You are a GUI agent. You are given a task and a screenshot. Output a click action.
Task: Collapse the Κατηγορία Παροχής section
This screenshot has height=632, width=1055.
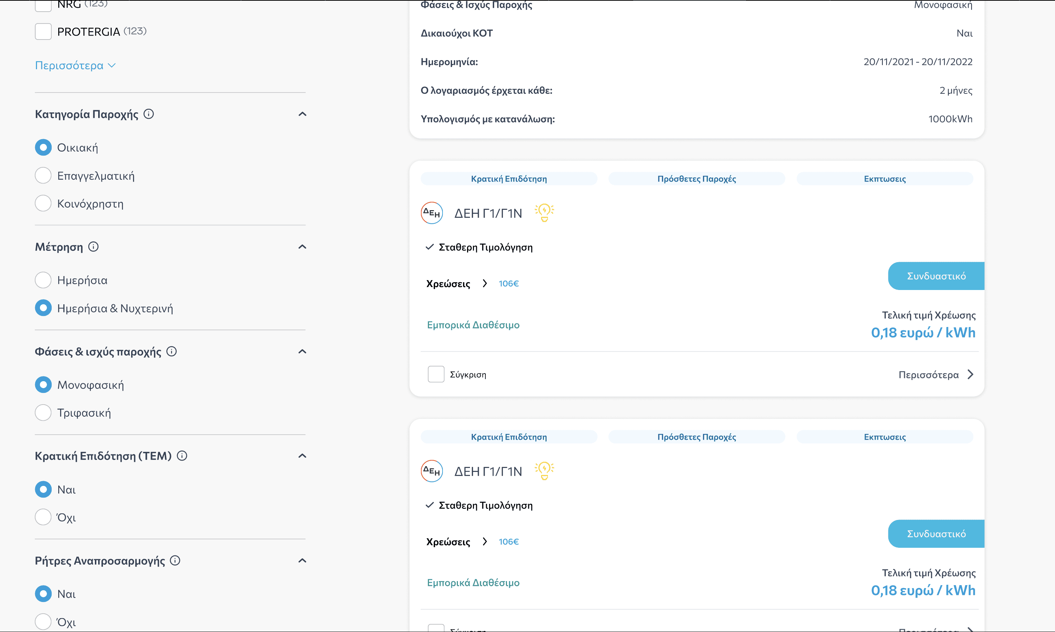point(303,114)
